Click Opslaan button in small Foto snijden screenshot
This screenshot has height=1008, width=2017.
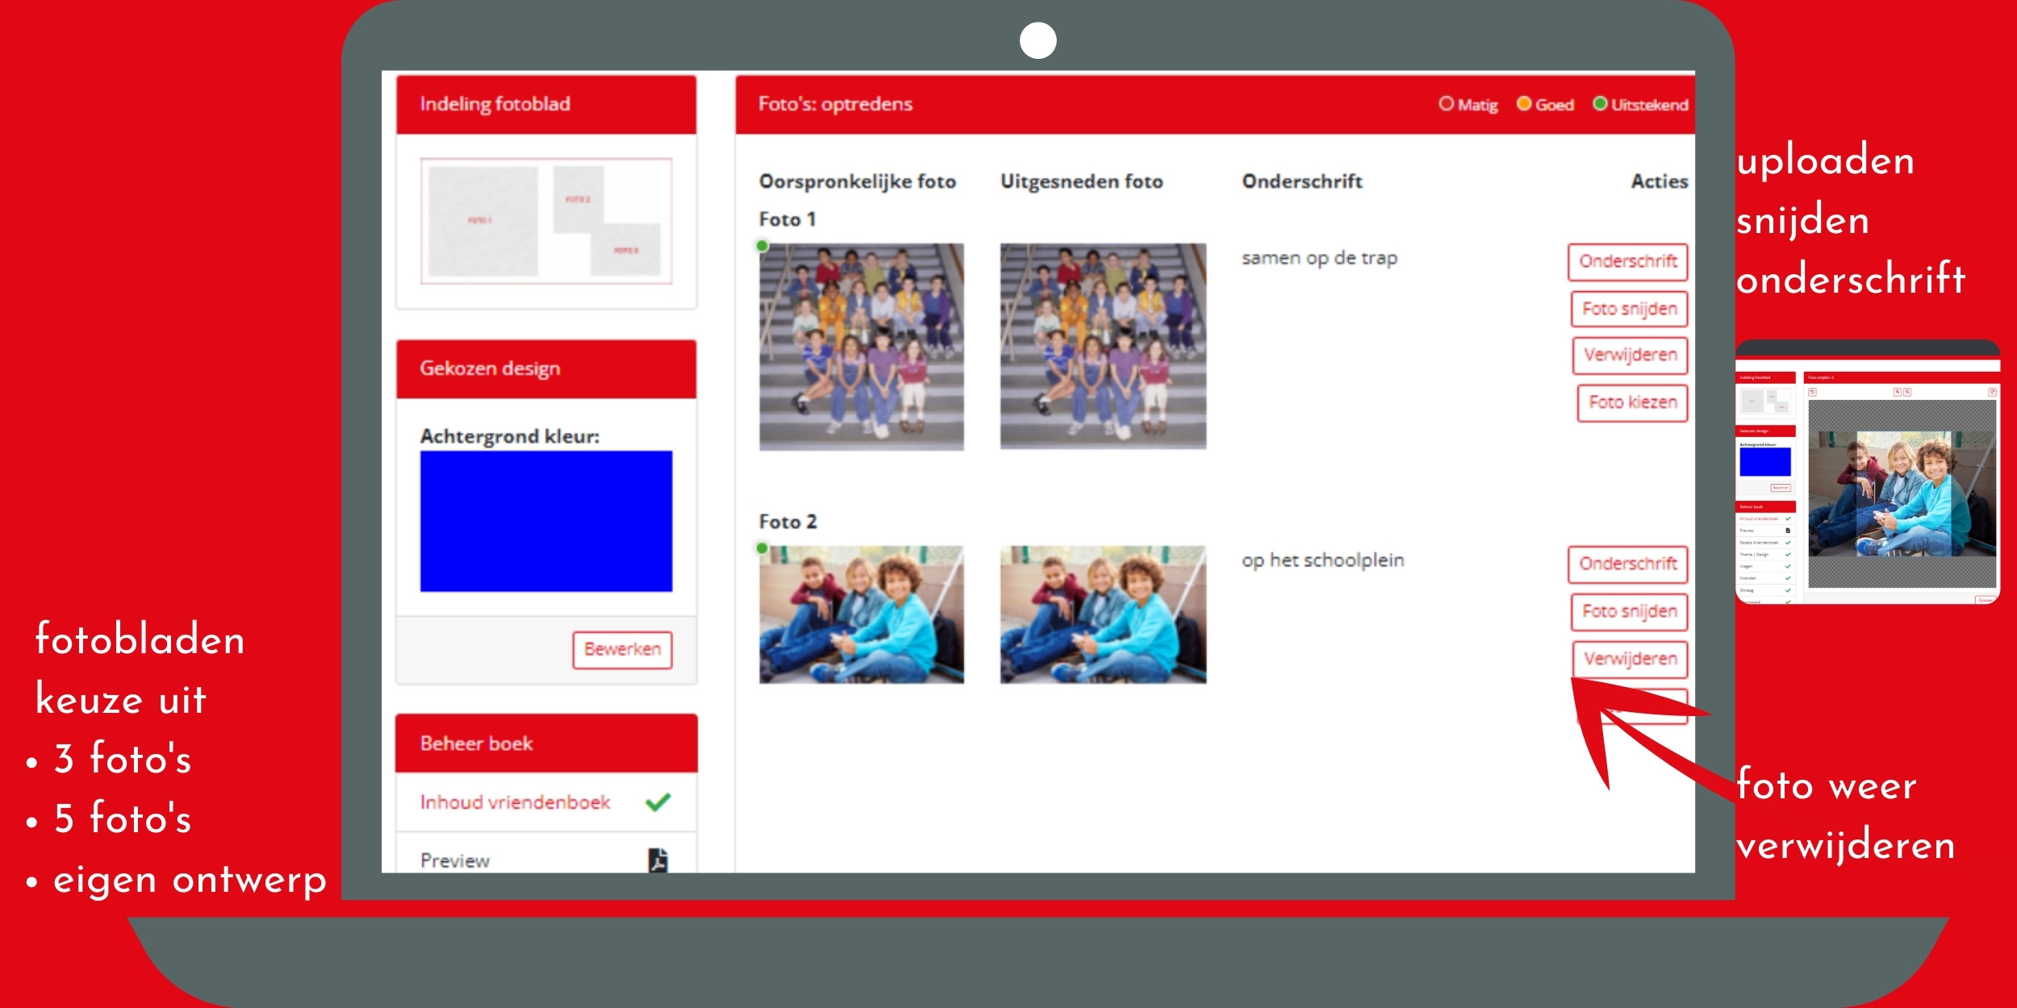tap(1986, 600)
